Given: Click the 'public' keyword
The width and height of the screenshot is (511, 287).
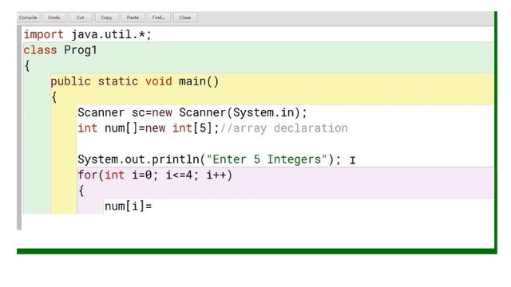Looking at the screenshot, I should coord(71,81).
